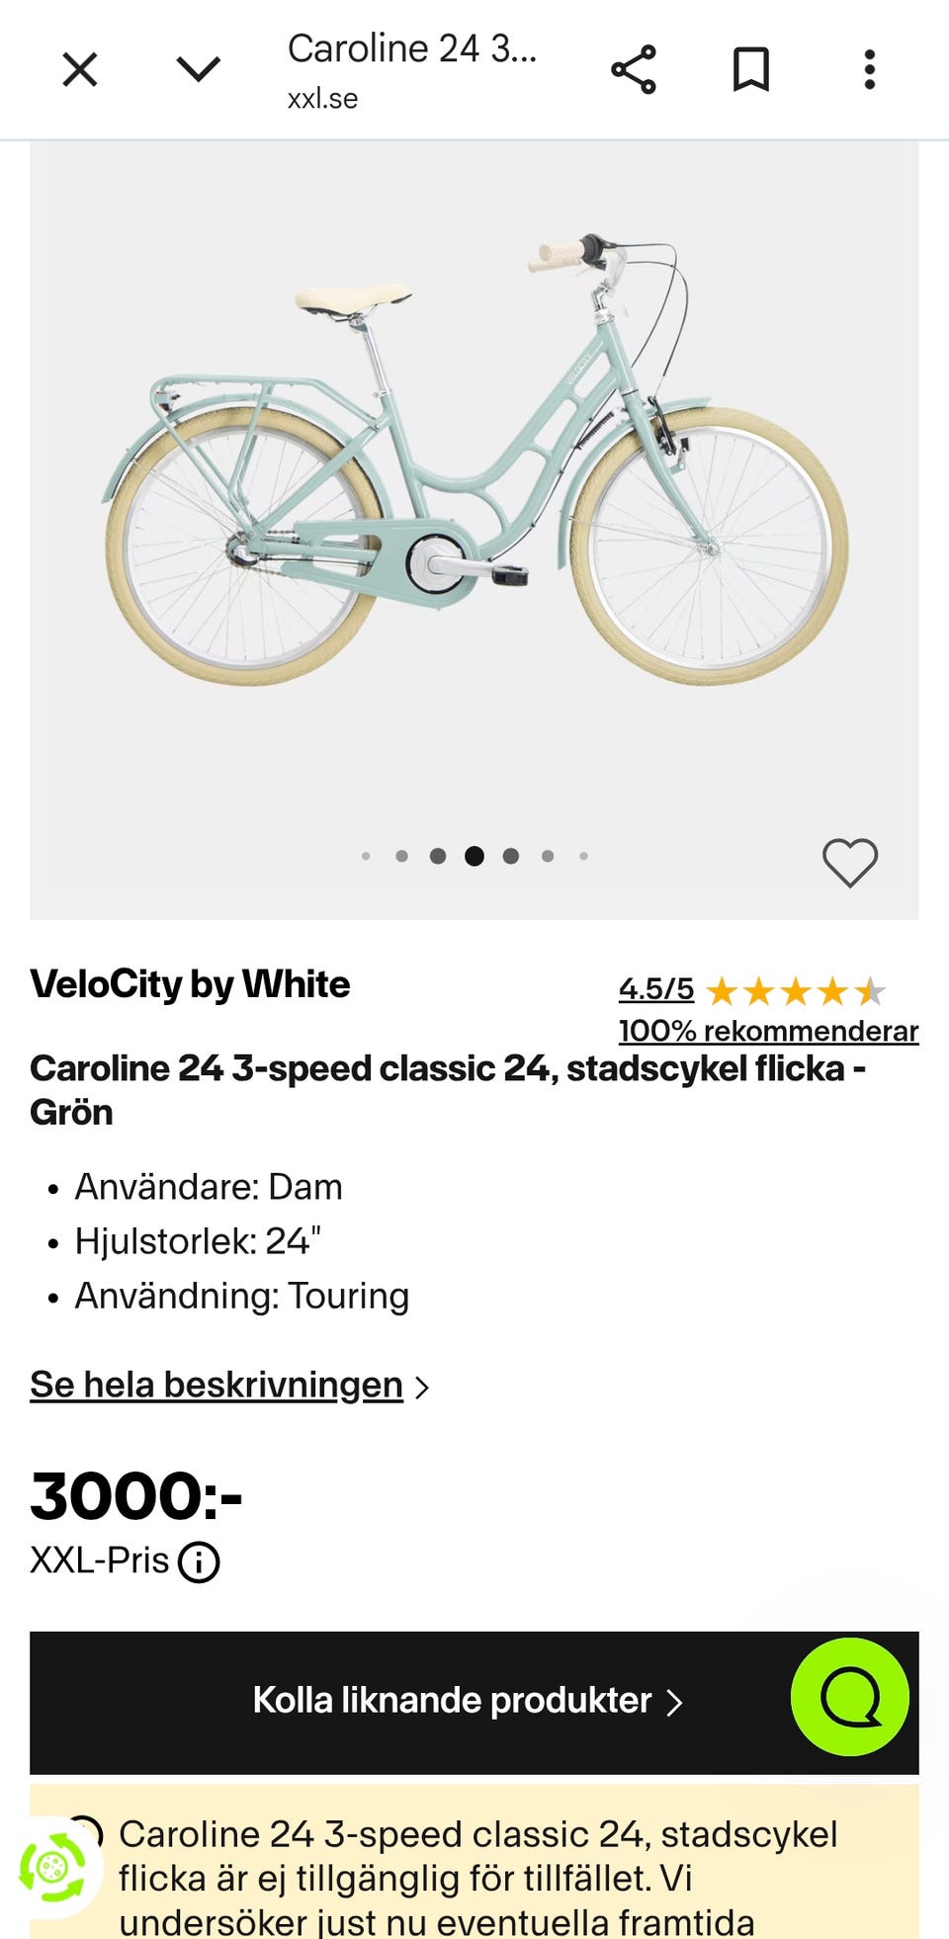Select the last carousel dot
This screenshot has height=1939, width=949.
click(583, 856)
